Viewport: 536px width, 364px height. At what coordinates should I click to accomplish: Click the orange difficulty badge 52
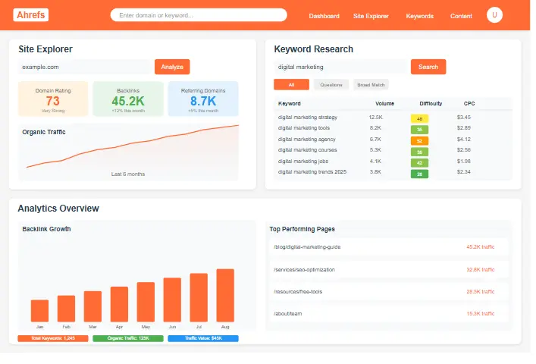419,140
